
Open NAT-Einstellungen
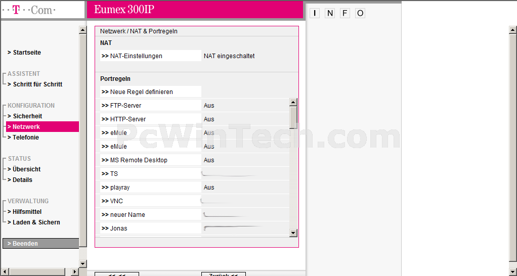pyautogui.click(x=151, y=56)
